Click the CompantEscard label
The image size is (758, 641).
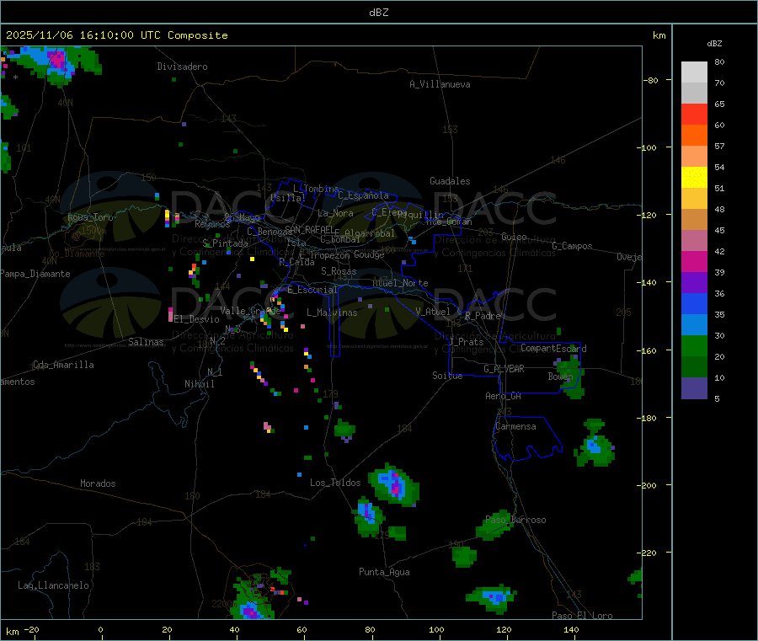click(x=553, y=348)
